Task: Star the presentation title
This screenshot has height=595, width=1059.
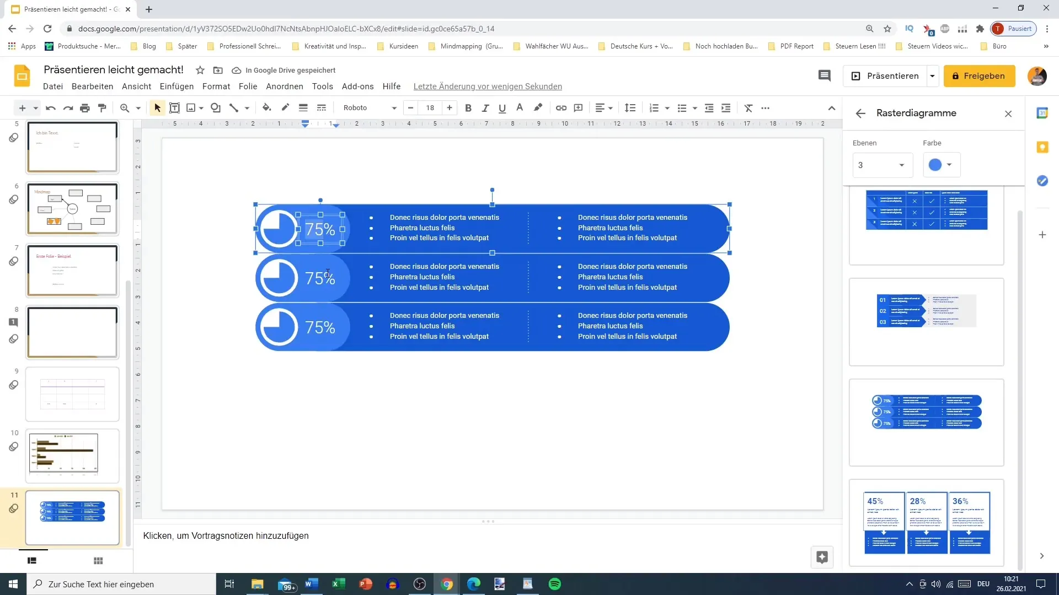Action: (x=200, y=70)
